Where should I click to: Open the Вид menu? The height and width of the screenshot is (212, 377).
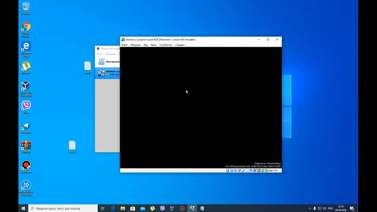click(x=145, y=45)
